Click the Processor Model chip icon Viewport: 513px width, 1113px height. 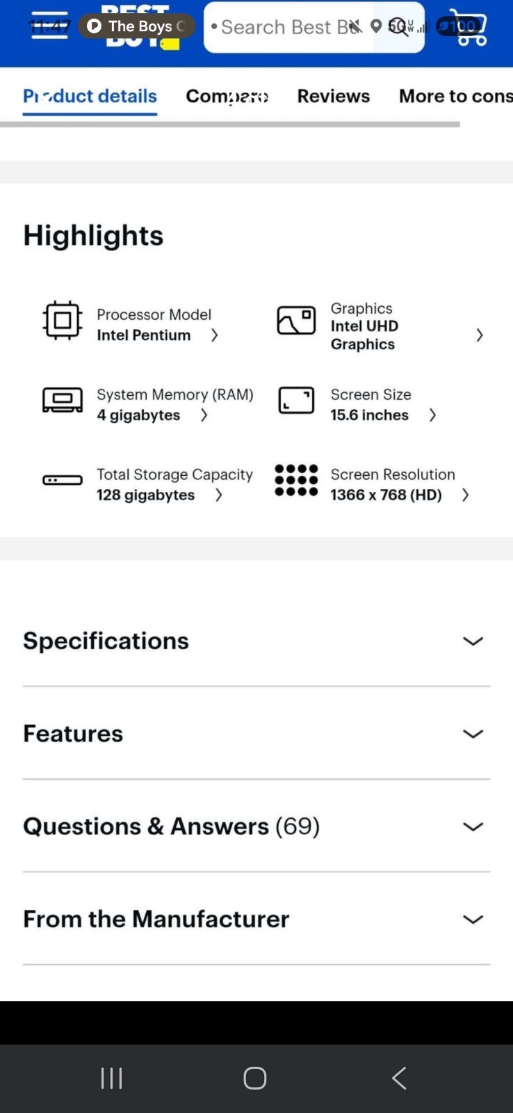pos(63,320)
